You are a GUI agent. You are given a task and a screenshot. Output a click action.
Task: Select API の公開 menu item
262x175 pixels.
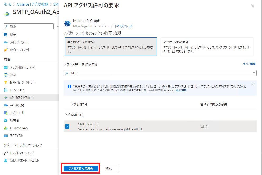[x=17, y=105]
